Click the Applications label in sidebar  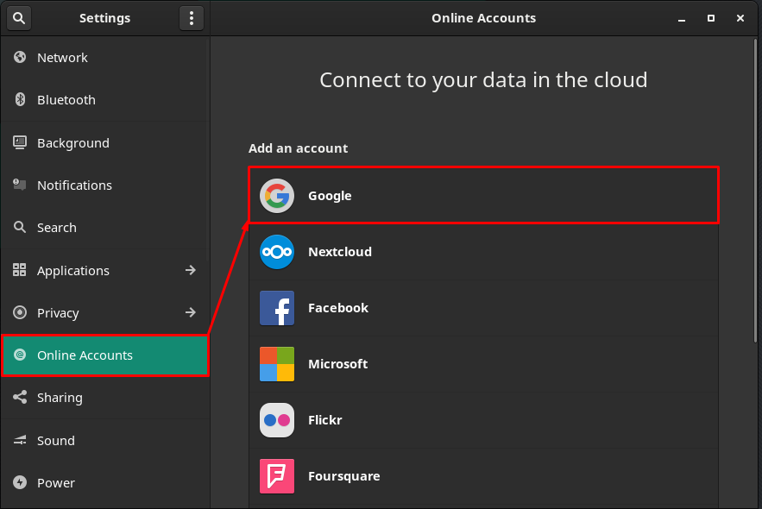pyautogui.click(x=73, y=271)
